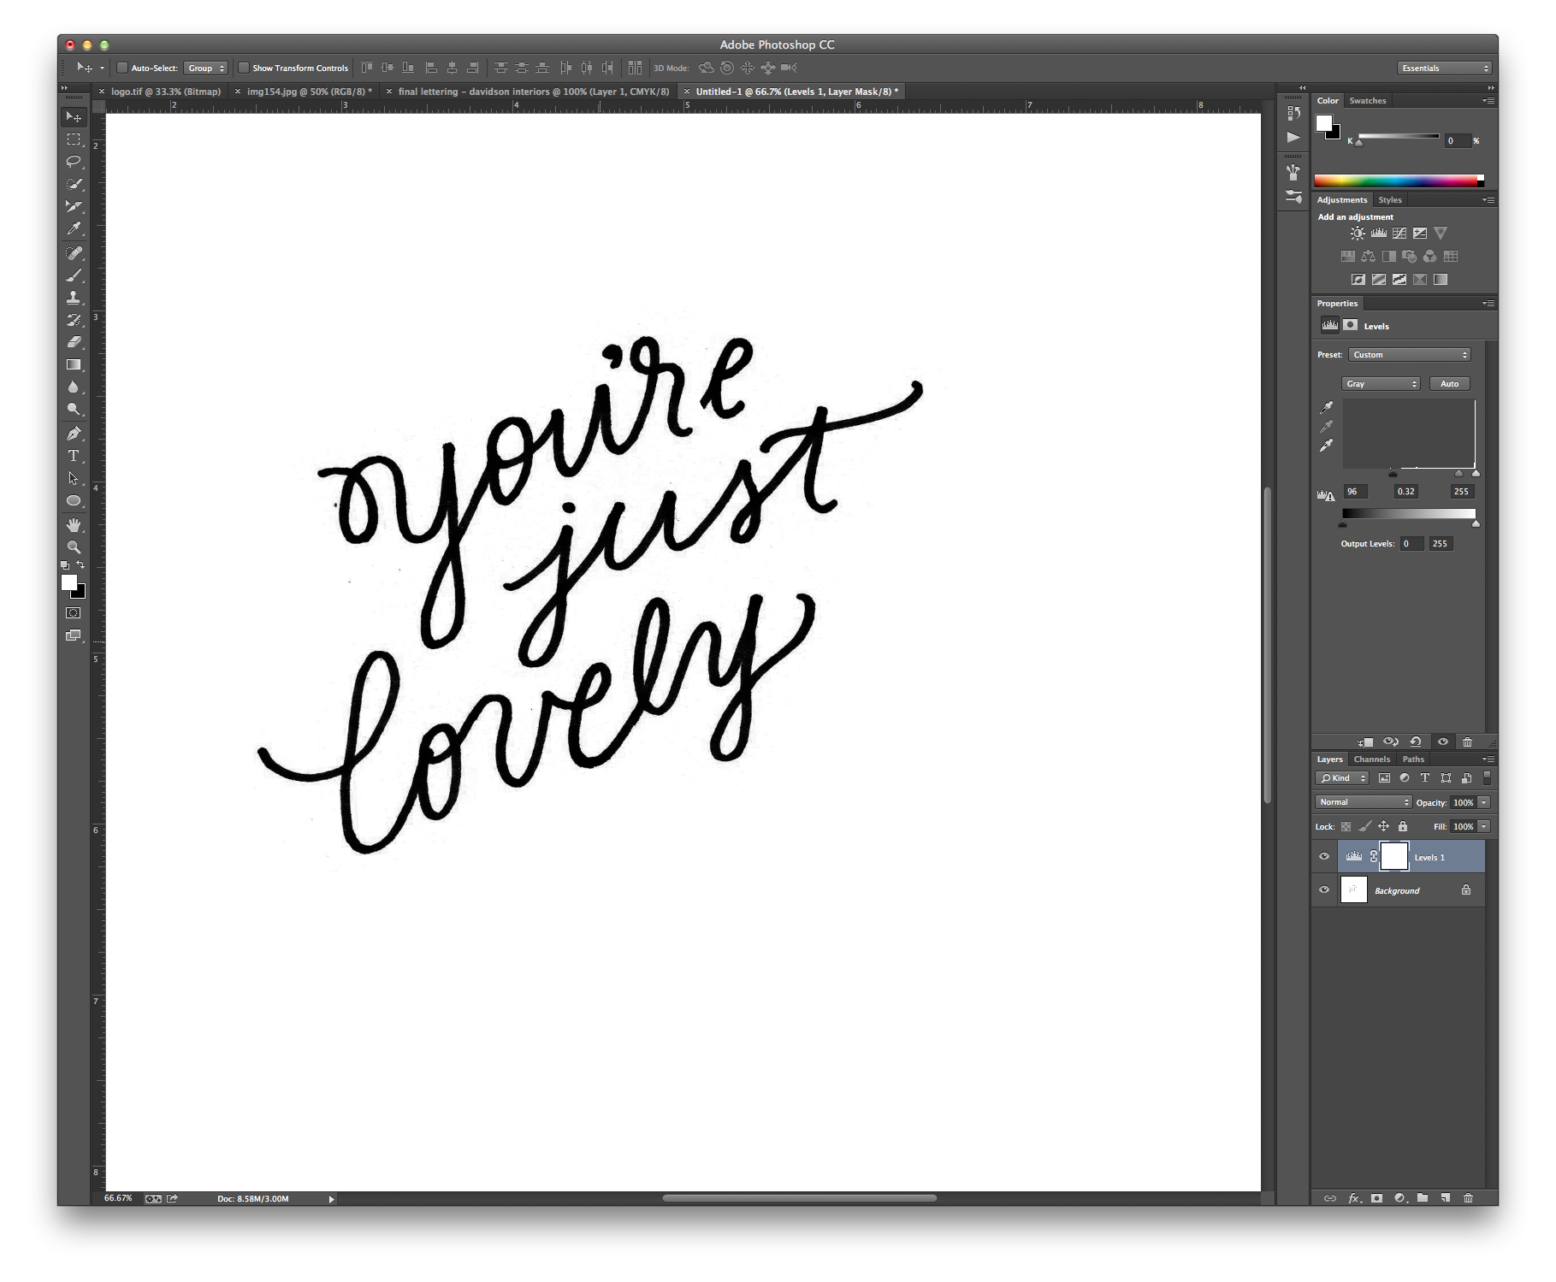Enable the Show Transform Controls checkbox
This screenshot has height=1282, width=1556.
[x=246, y=68]
